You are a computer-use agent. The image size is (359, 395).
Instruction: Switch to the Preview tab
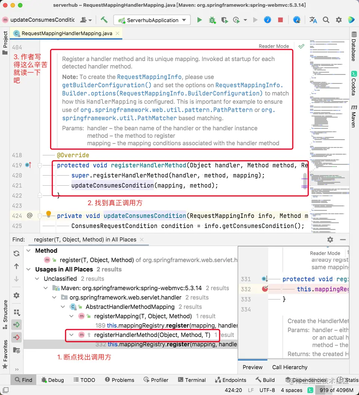(x=252, y=367)
